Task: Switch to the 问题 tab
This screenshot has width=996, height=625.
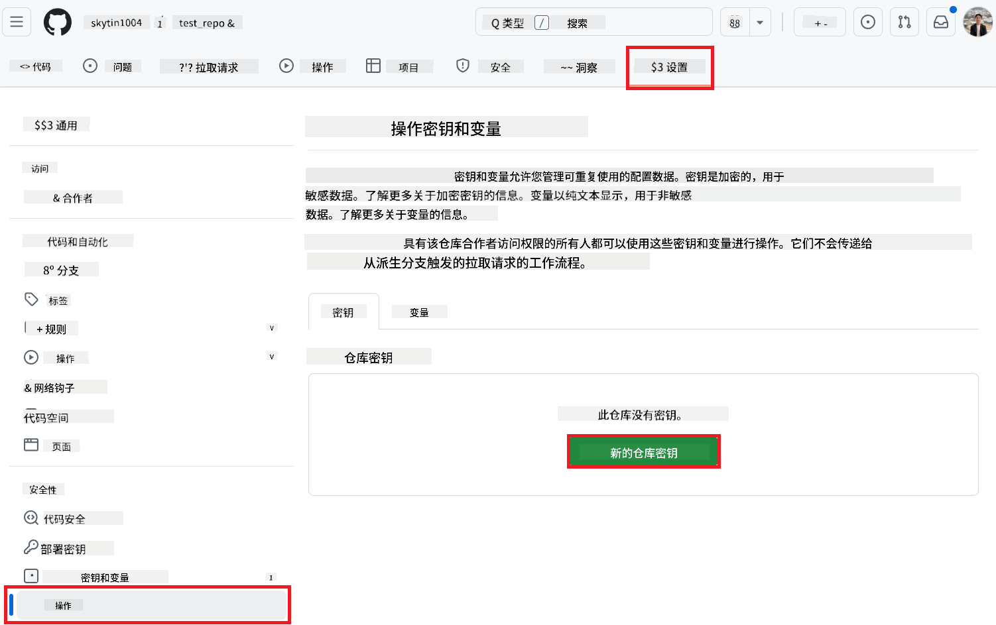Action: (x=123, y=66)
